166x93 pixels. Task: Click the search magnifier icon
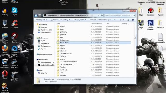[x=134, y=16]
